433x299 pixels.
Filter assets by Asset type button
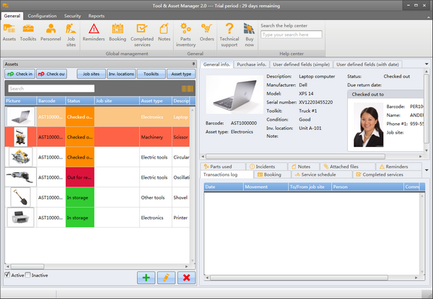[180, 73]
